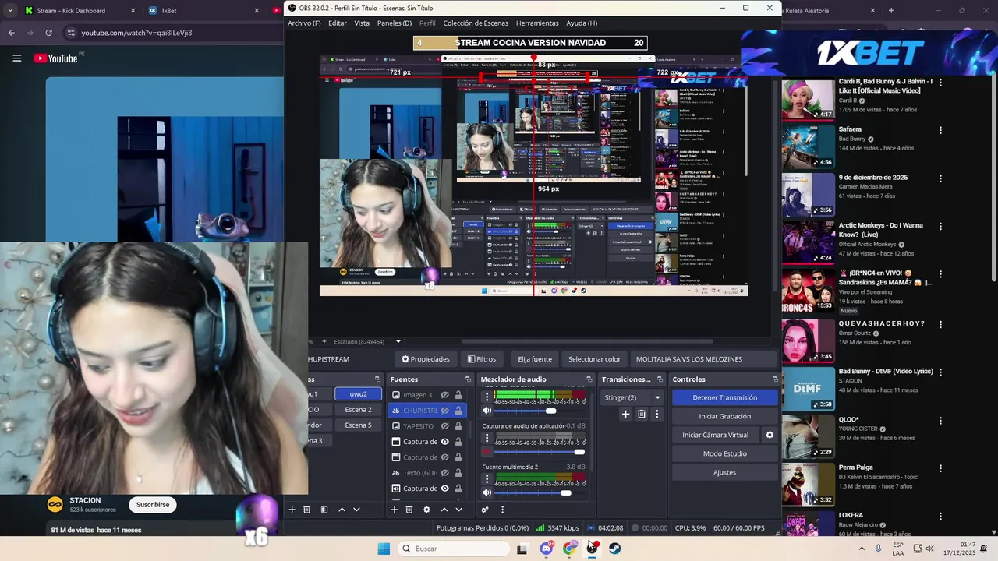The width and height of the screenshot is (998, 561).
Task: Show the YAPESITO source
Action: click(x=444, y=426)
